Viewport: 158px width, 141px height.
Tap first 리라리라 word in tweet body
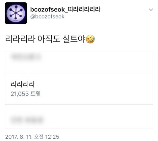tap(20, 39)
